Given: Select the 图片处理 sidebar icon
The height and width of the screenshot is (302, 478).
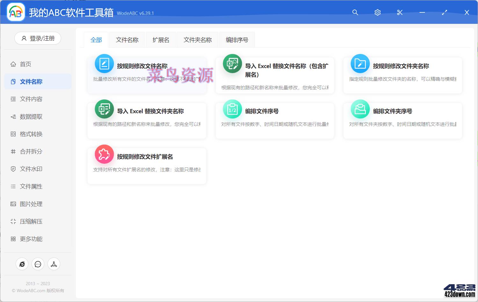Looking at the screenshot, I should coord(31,204).
